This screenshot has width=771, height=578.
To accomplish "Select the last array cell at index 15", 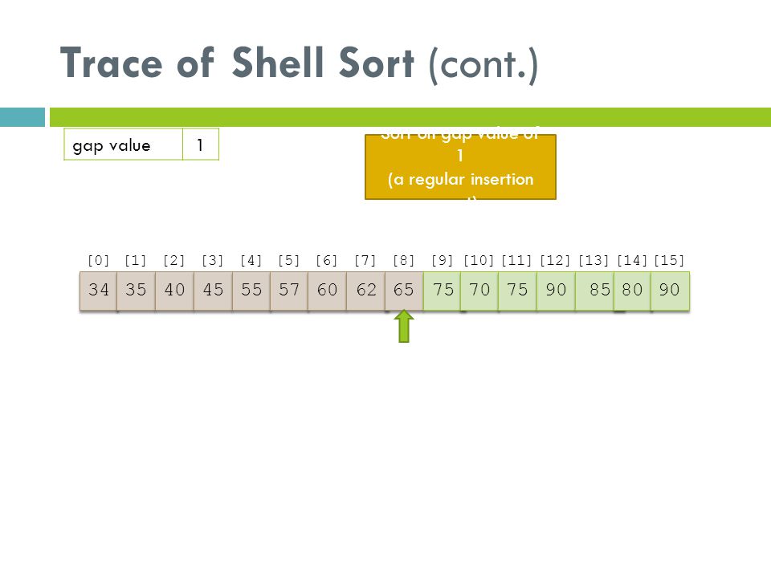I will 670,291.
